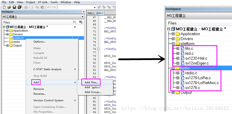The image size is (232, 114).
Task: Click the New Document toolbar icon
Action: [x=4, y=7]
